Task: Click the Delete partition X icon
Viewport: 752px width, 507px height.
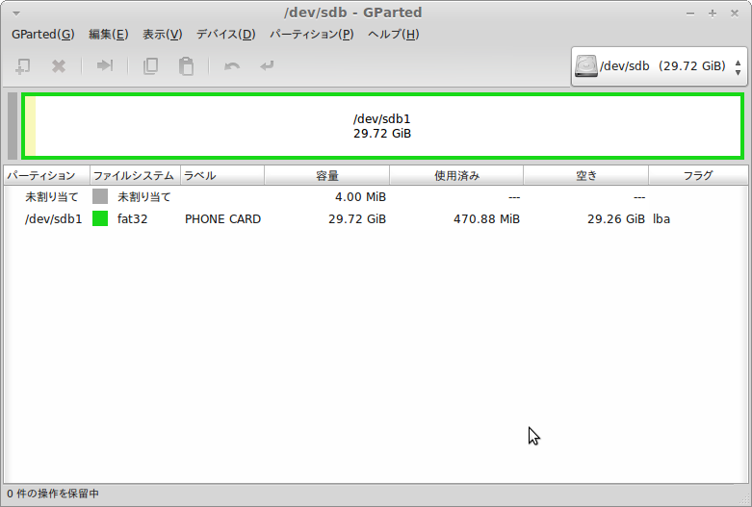Action: coord(59,66)
